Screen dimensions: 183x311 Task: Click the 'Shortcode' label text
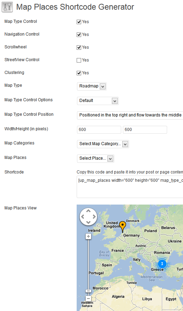(x=14, y=172)
